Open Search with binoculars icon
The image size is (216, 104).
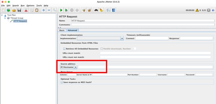coord(96,10)
